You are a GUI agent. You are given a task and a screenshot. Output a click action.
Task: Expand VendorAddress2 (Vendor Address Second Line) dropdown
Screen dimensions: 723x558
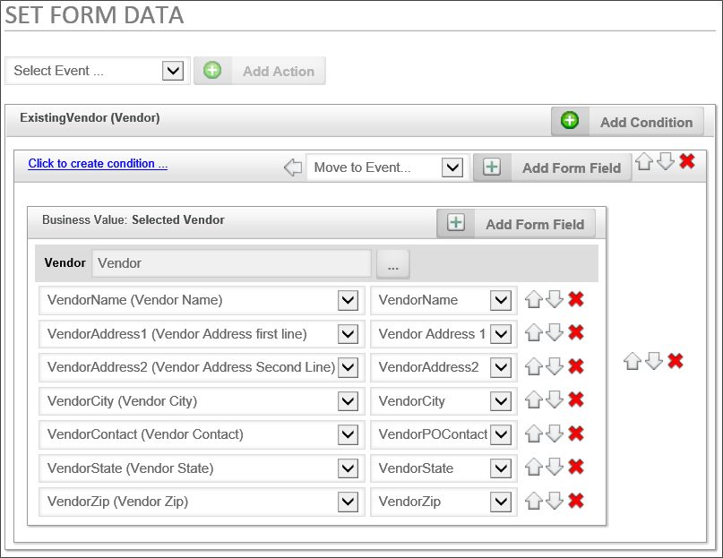349,367
